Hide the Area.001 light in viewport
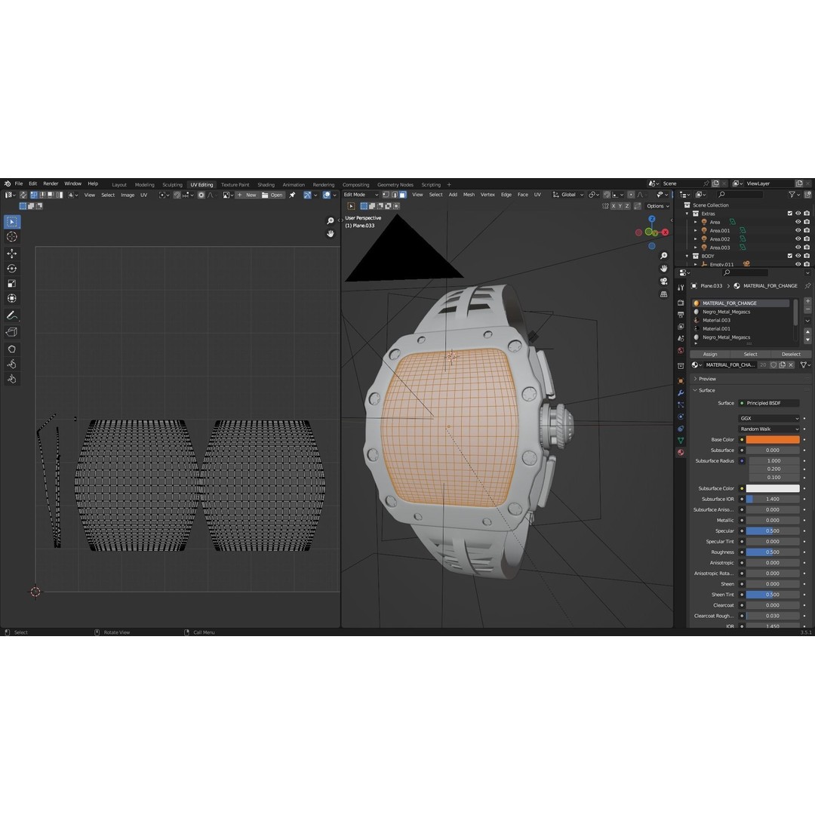The height and width of the screenshot is (815, 815). (x=798, y=230)
